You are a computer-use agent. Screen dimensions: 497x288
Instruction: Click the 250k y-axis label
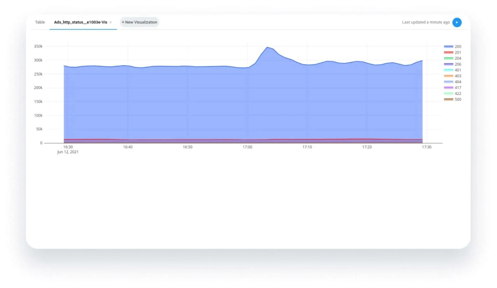(x=38, y=74)
